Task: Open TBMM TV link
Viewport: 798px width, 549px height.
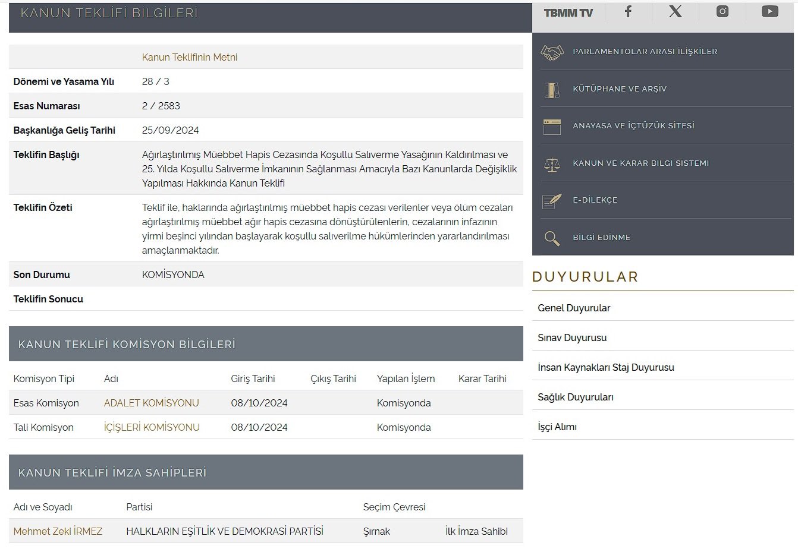Action: point(568,12)
